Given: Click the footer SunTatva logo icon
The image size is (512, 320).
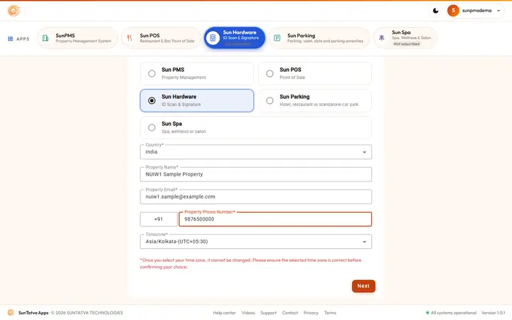Looking at the screenshot, I should (x=11, y=312).
